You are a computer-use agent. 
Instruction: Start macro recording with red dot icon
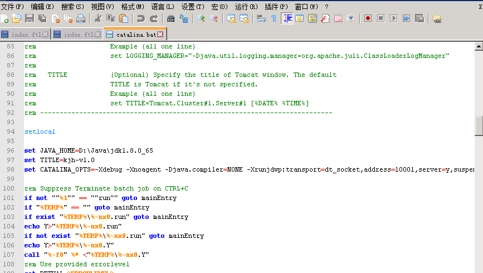click(x=368, y=18)
